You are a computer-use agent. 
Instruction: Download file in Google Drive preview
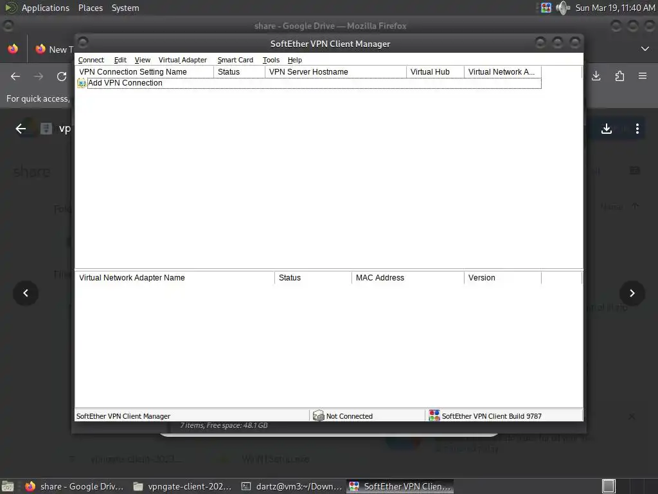pyautogui.click(x=607, y=129)
